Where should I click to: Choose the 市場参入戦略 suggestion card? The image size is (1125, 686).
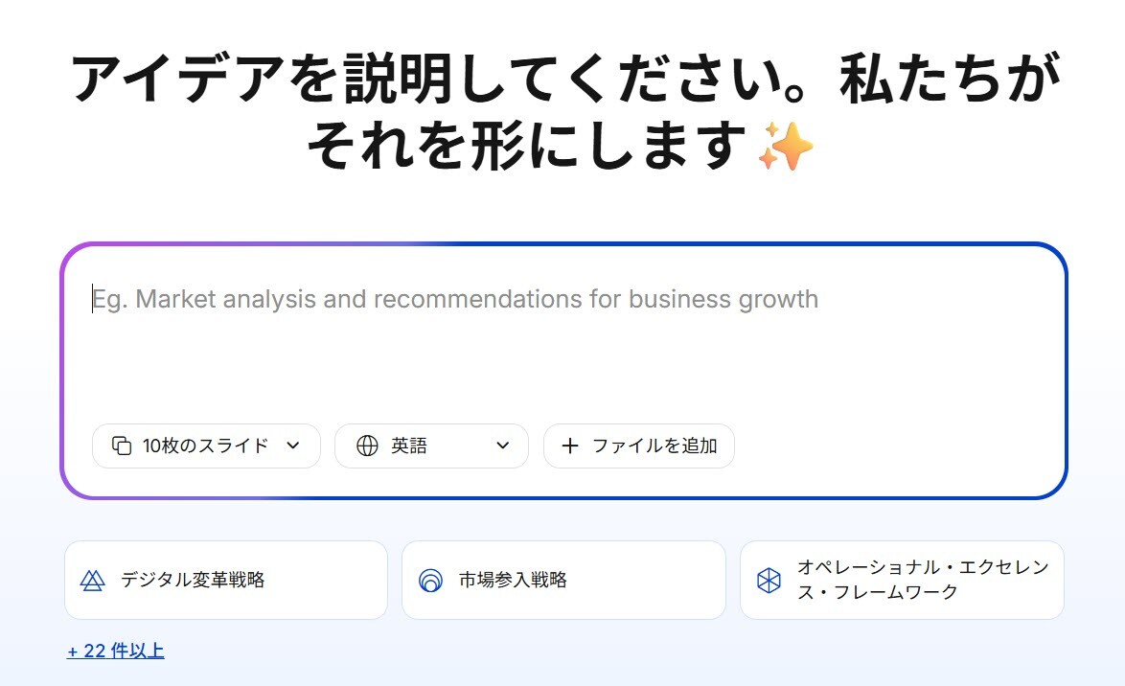click(563, 580)
